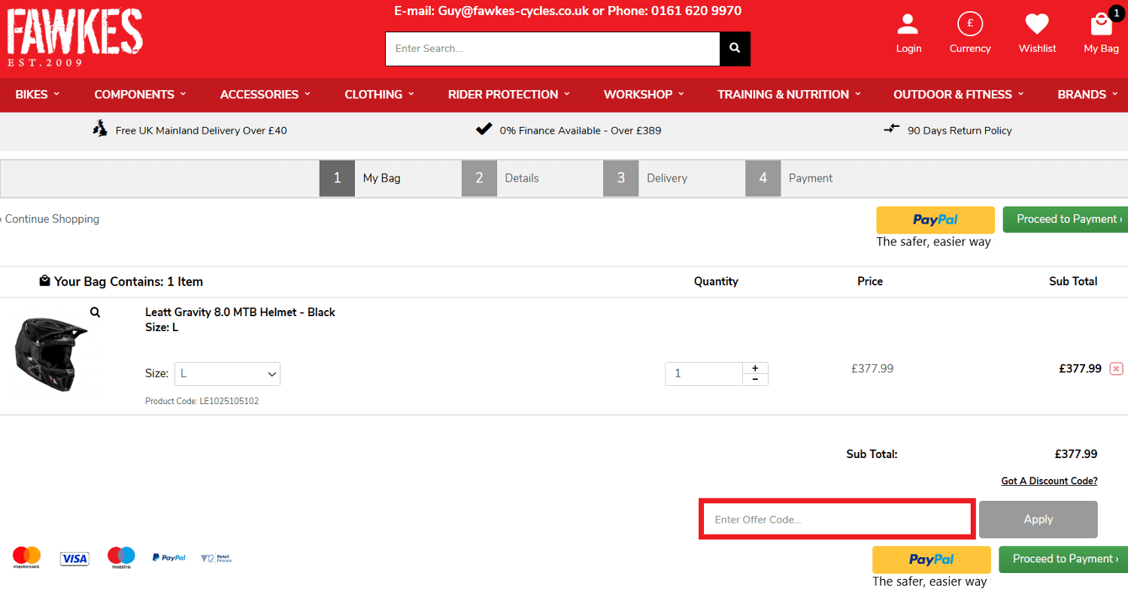
Task: Follow the Continue Shopping link
Action: (x=50, y=219)
